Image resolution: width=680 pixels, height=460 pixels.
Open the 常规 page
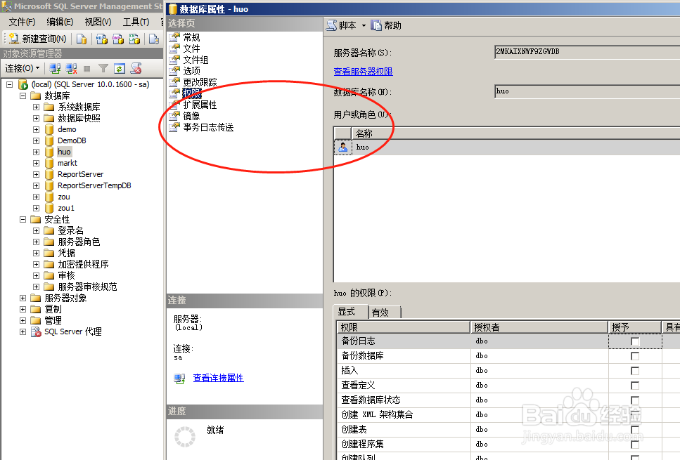point(191,37)
